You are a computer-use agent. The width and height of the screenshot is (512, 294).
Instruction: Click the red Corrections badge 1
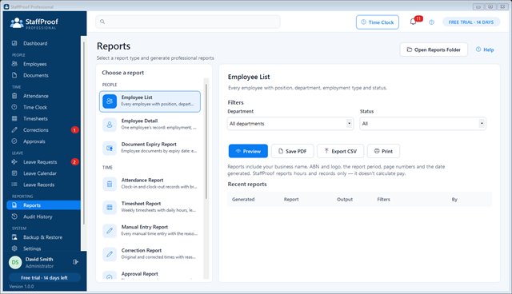click(x=74, y=129)
